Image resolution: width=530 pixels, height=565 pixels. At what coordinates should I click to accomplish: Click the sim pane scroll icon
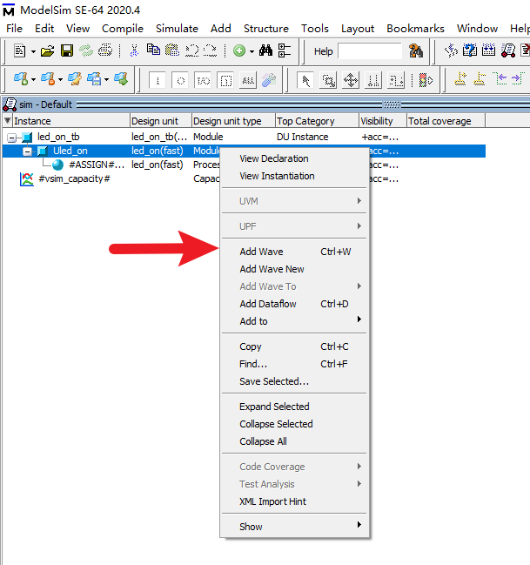10,104
